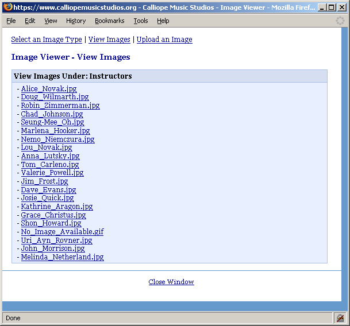Click the status bar security icon

(340, 318)
